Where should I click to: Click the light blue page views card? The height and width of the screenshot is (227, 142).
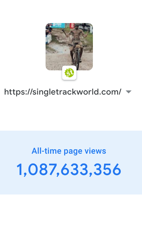tap(71, 163)
